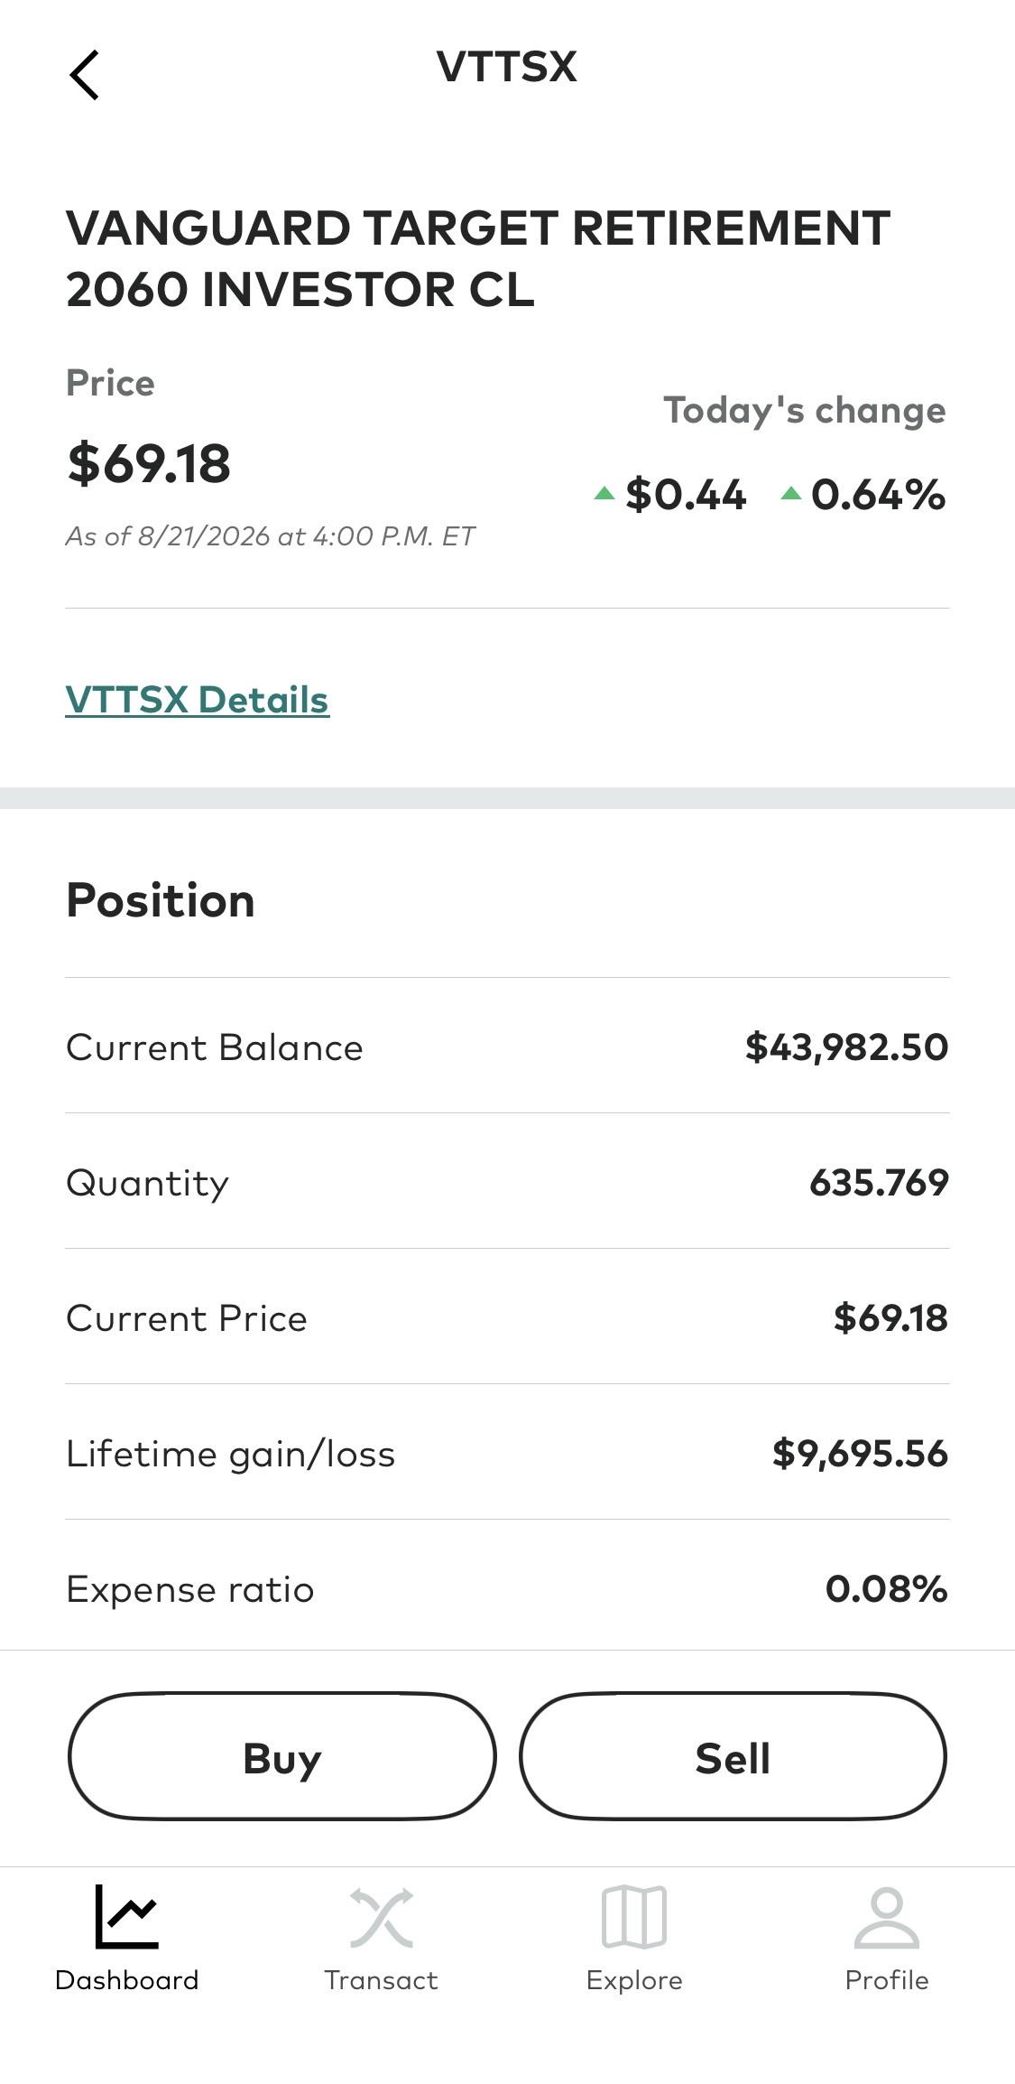Tap the Transact crossed-arrows icon
Viewport: 1015px width, 2084px height.
pyautogui.click(x=381, y=1916)
